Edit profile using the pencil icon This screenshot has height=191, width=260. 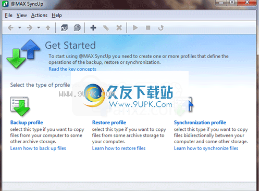[106, 28]
